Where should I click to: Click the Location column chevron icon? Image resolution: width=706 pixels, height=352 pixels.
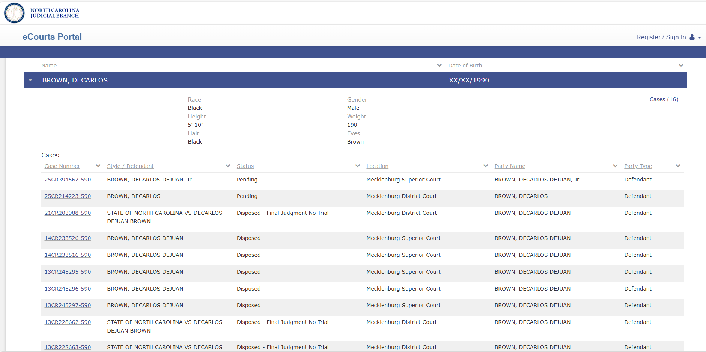[x=485, y=166]
